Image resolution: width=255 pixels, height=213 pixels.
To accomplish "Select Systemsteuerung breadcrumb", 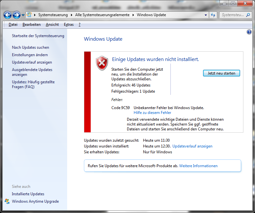I will [x=53, y=15].
